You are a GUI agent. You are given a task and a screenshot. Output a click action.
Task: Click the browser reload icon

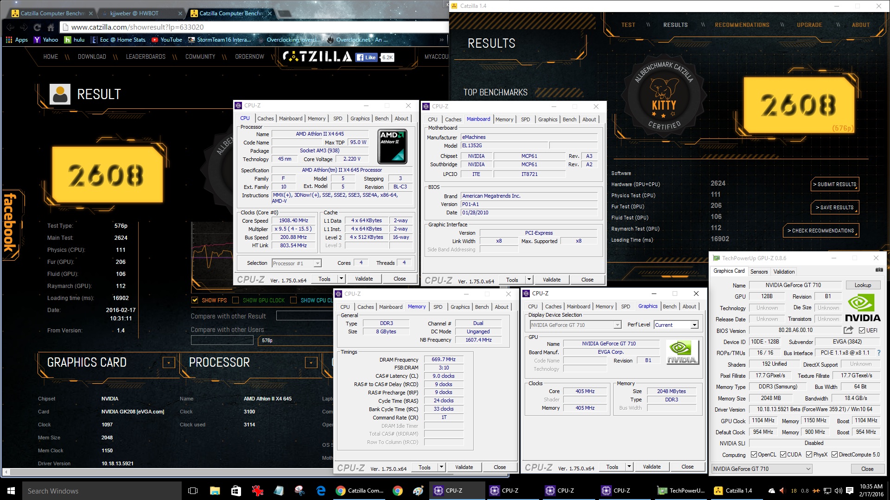click(x=37, y=27)
